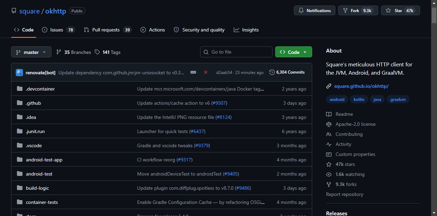The width and height of the screenshot is (437, 216).
Task: Open the Releases heading link
Action: pos(337,213)
